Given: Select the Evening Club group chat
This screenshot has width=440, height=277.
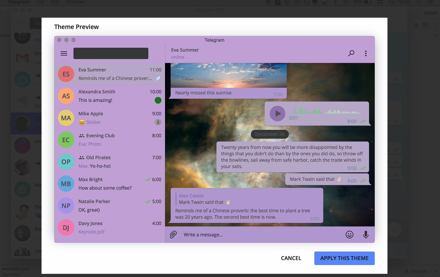Looking at the screenshot, I should [110, 140].
